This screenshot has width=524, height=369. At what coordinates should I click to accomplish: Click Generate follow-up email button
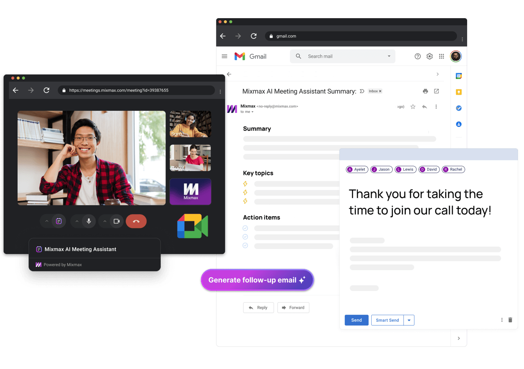pos(257,280)
